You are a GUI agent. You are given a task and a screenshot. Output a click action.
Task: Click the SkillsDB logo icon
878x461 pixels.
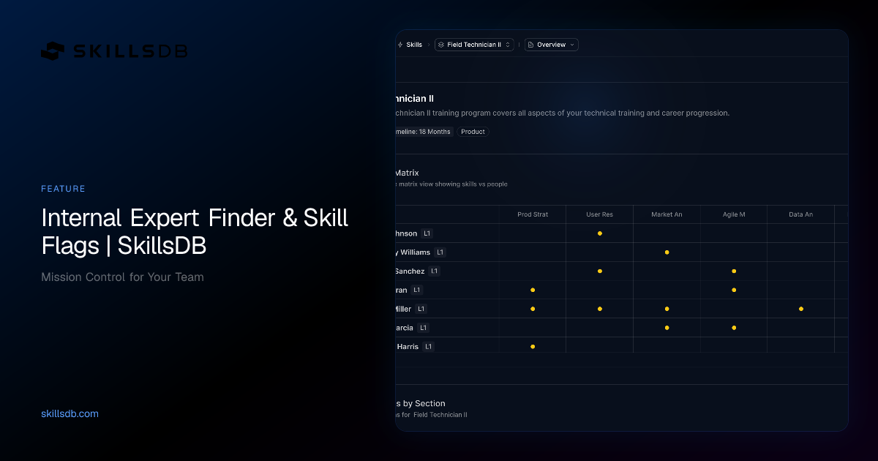[x=53, y=51]
